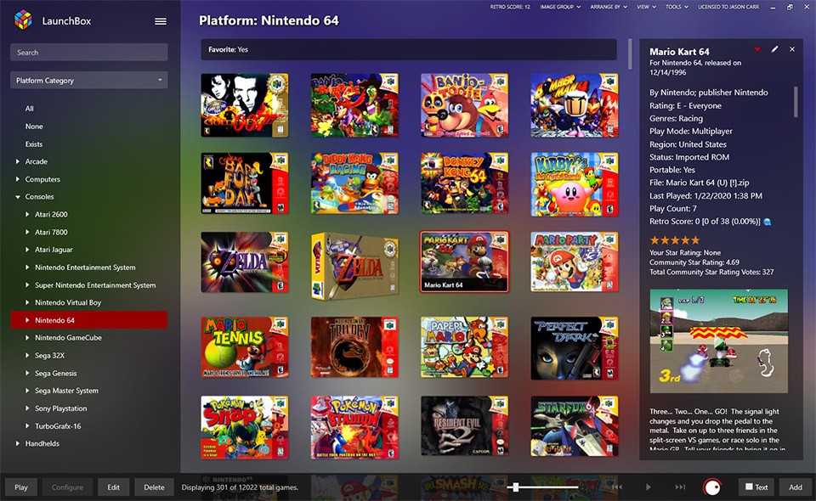
Task: Open the sidebar hamburger menu
Action: [160, 21]
